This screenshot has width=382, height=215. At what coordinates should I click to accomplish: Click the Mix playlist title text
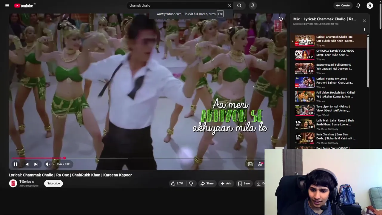(x=325, y=19)
